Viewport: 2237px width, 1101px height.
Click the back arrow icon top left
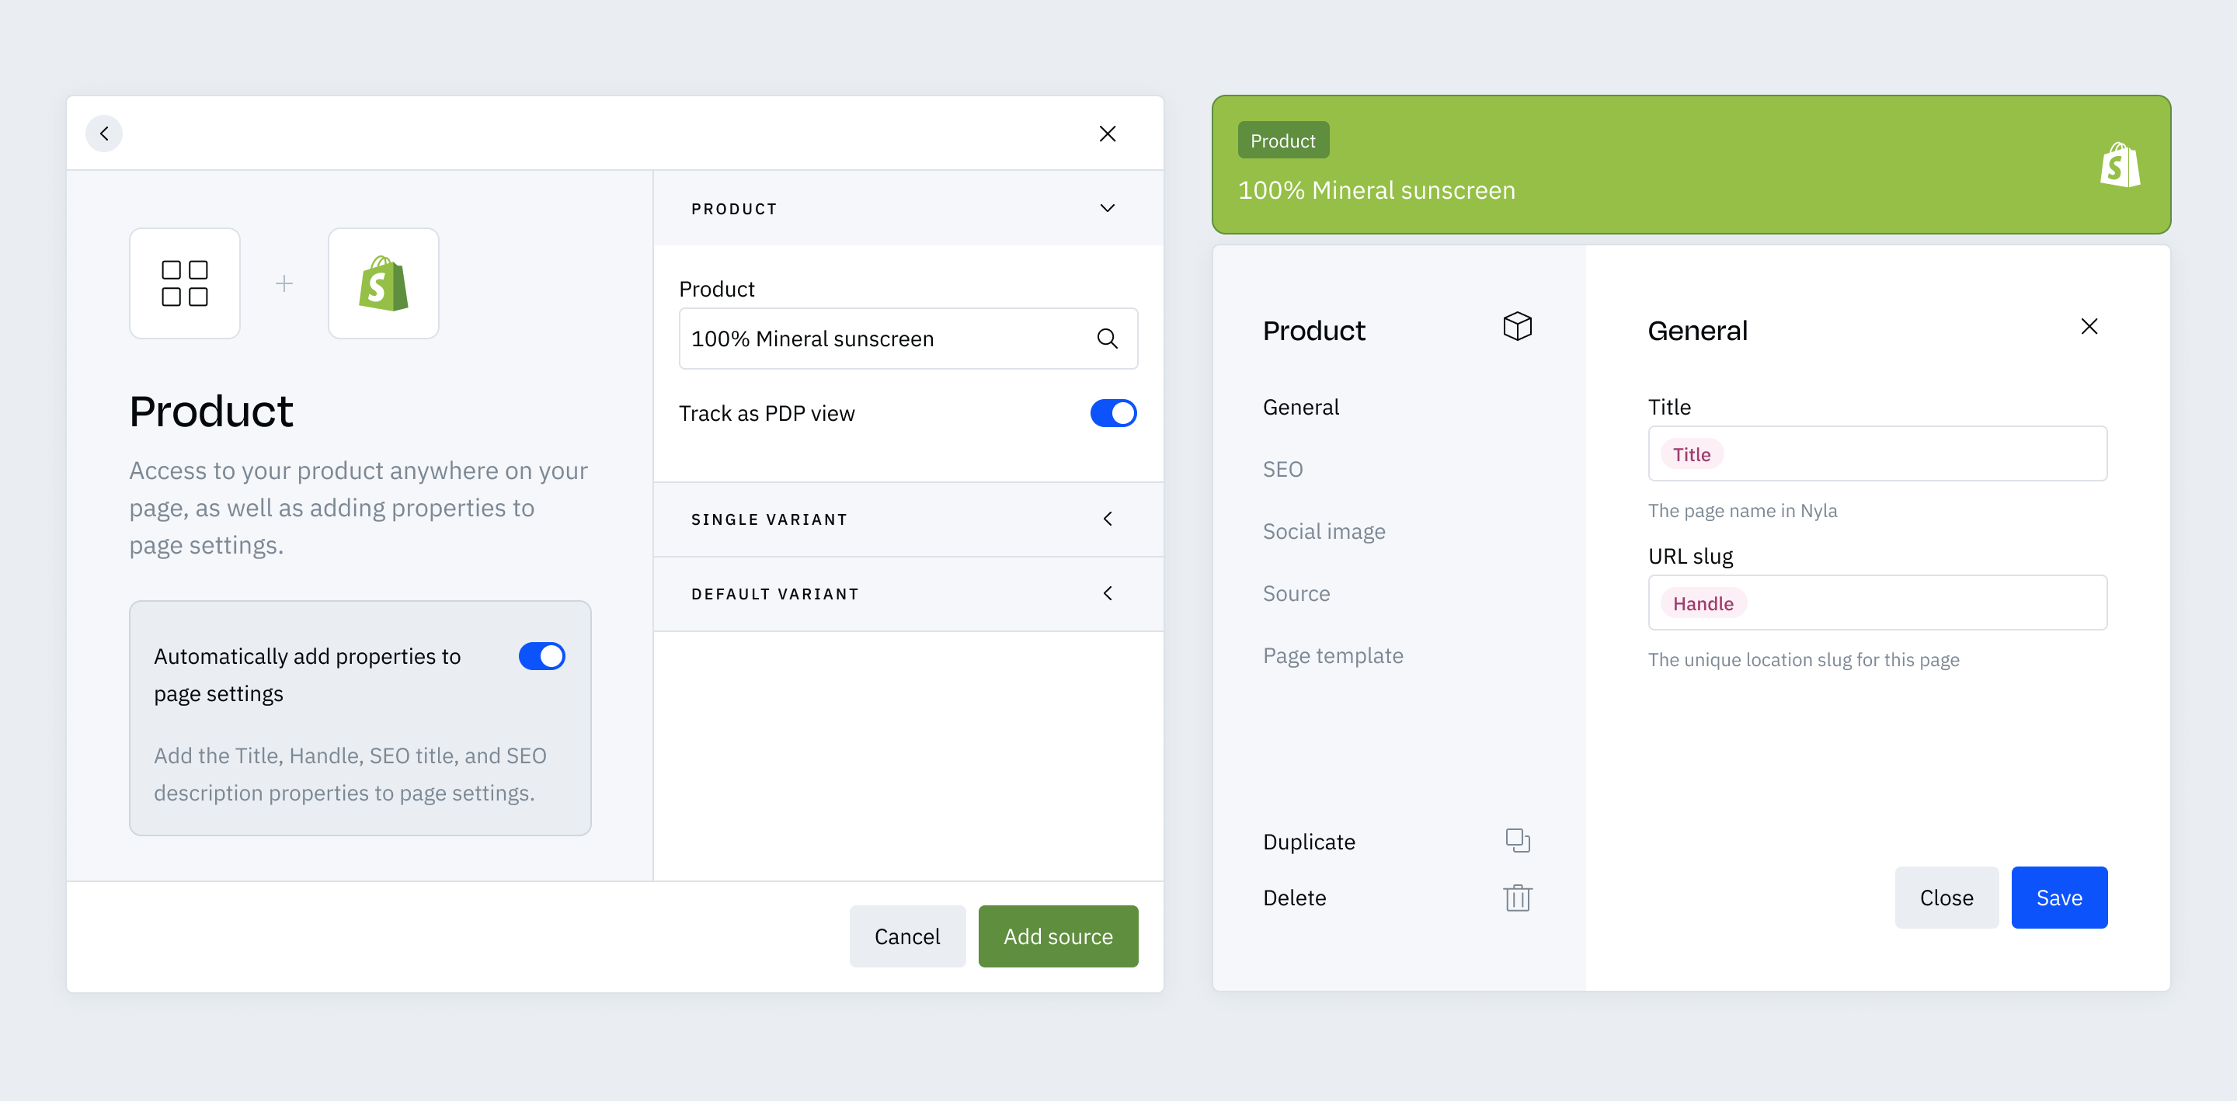tap(104, 134)
